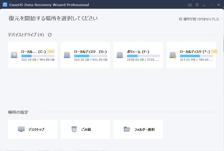Select the Local Disk D: drive icon
This screenshot has width=224, height=151.
point(67,55)
